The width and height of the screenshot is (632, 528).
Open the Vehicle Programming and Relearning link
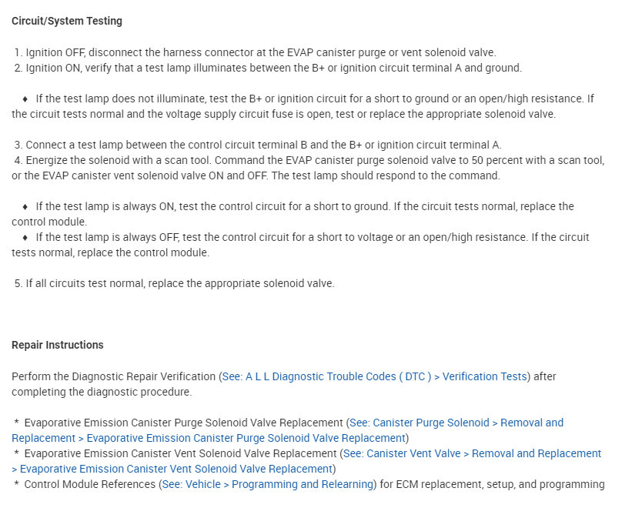pos(268,484)
